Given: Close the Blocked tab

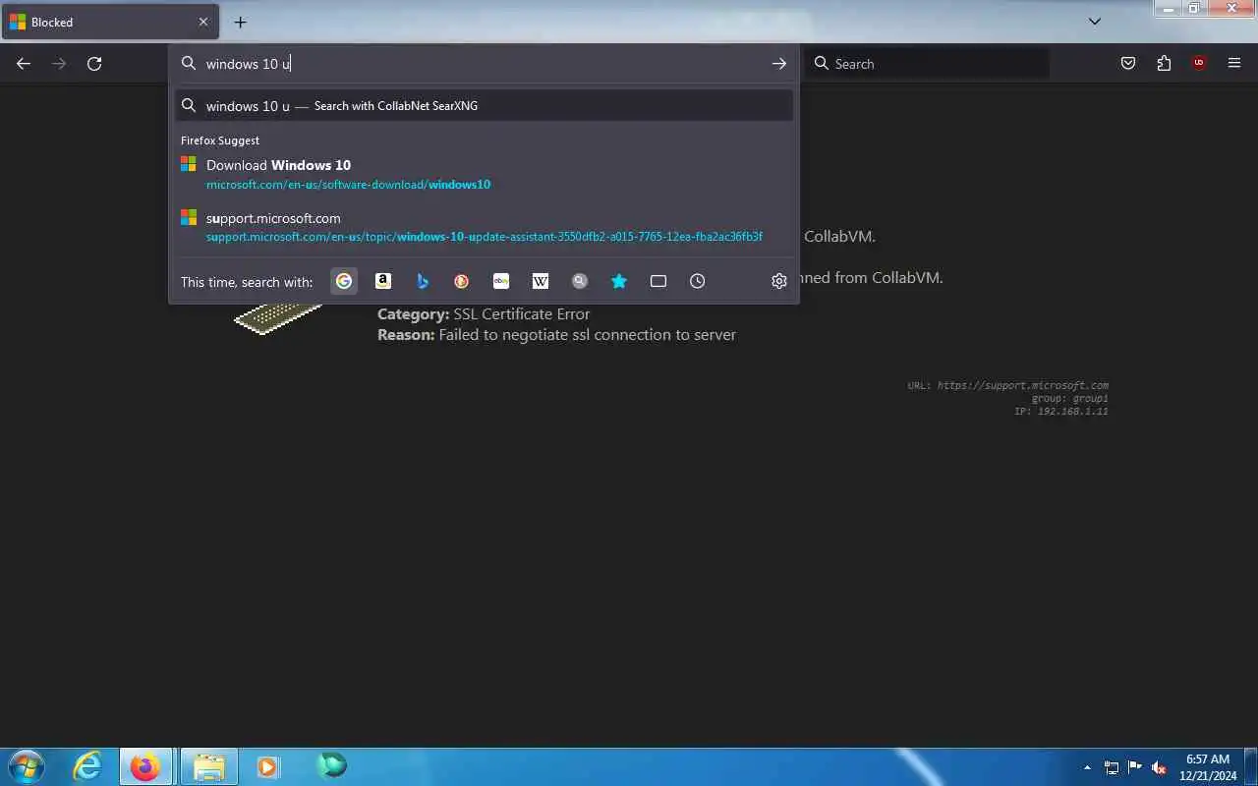Looking at the screenshot, I should coord(203,22).
